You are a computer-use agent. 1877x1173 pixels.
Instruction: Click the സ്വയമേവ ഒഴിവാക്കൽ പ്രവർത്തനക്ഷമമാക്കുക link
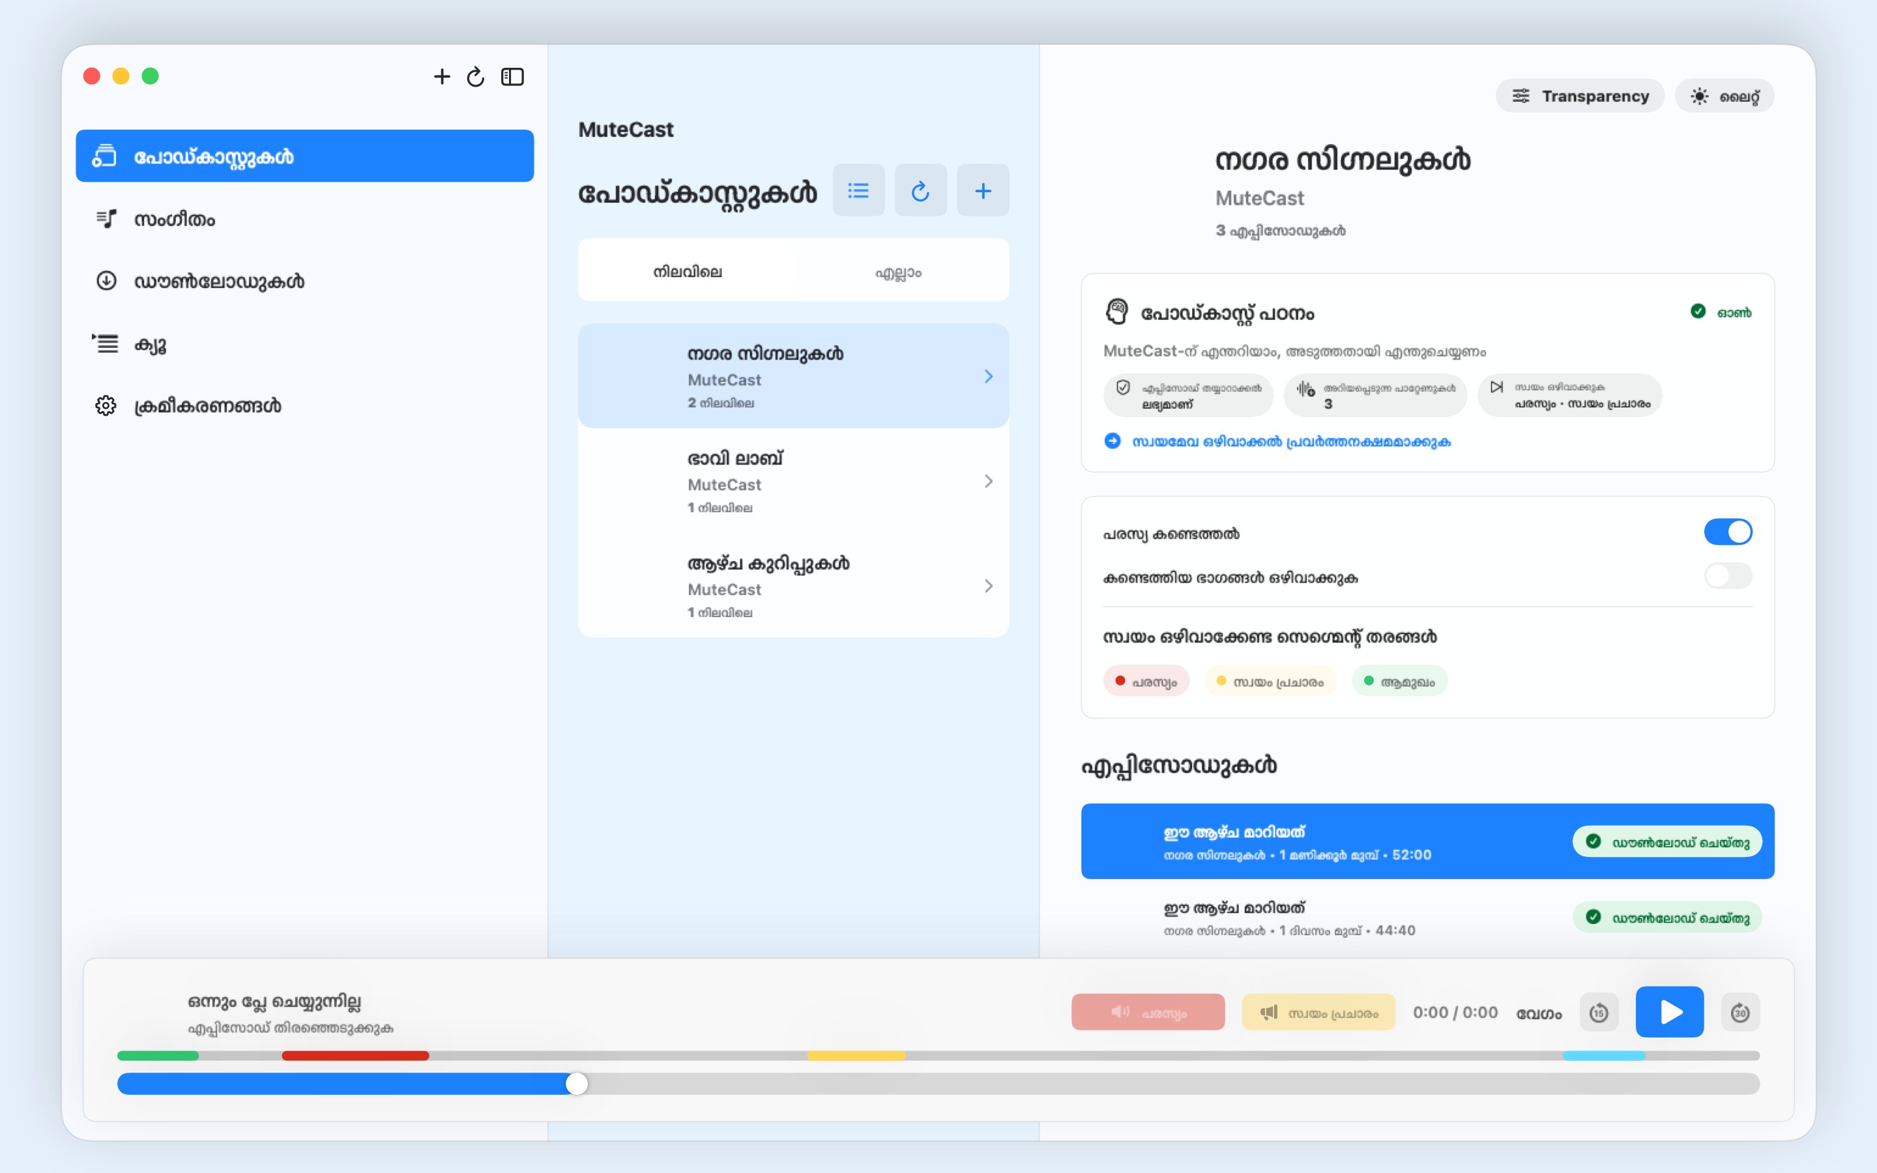point(1277,441)
